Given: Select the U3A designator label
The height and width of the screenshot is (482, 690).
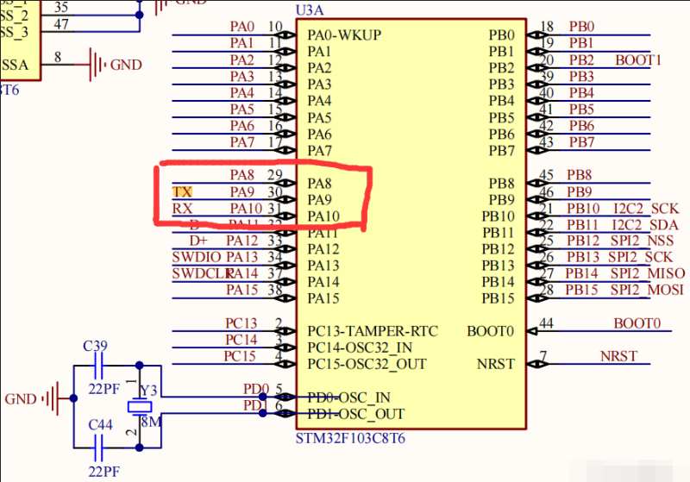Looking at the screenshot, I should tap(310, 9).
